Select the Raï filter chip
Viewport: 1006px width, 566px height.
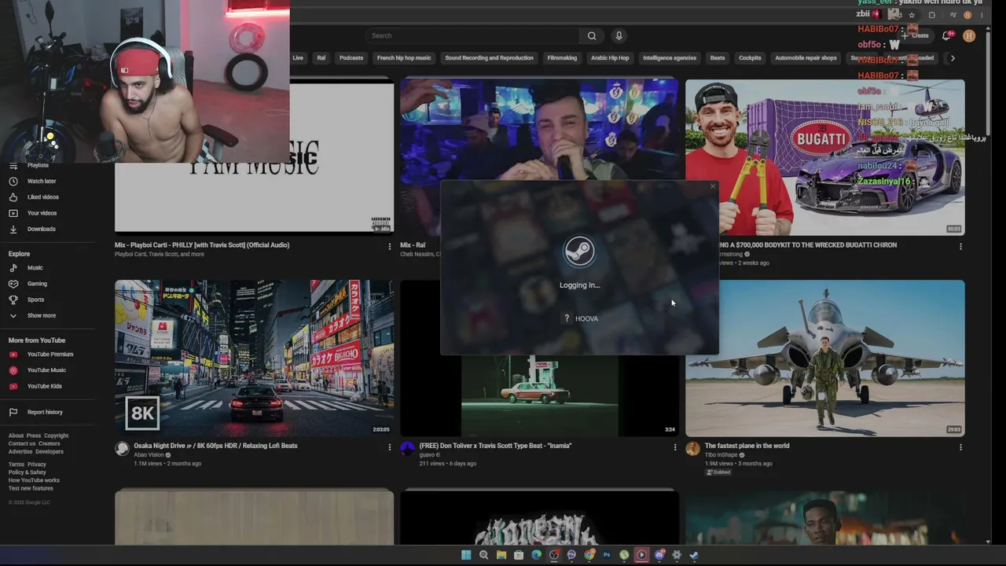[321, 57]
